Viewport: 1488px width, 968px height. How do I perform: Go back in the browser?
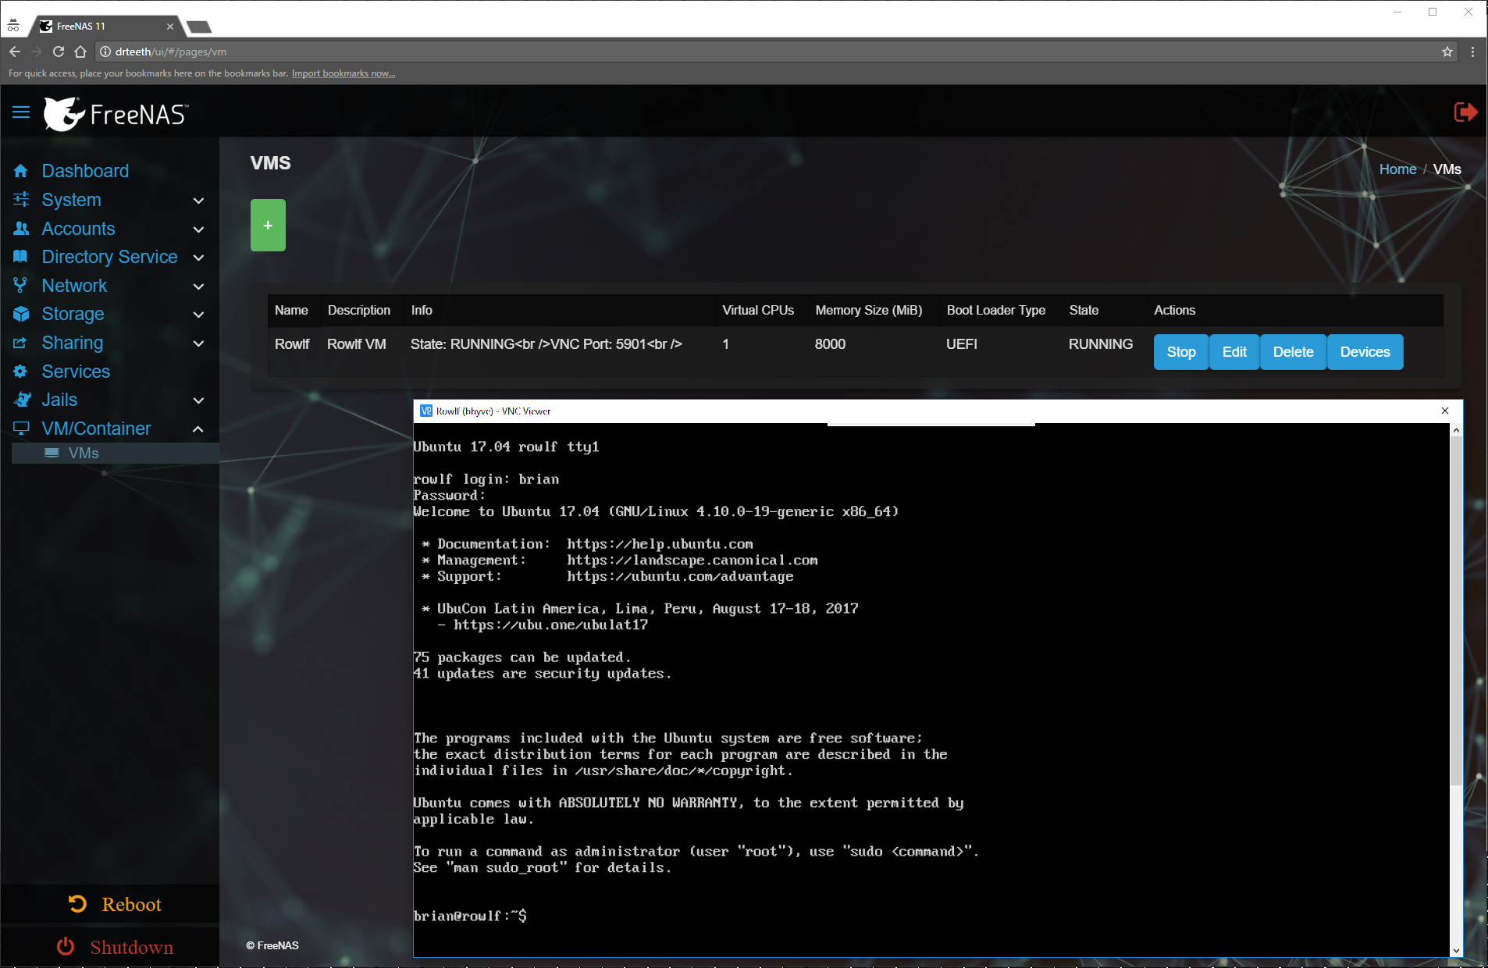point(15,52)
